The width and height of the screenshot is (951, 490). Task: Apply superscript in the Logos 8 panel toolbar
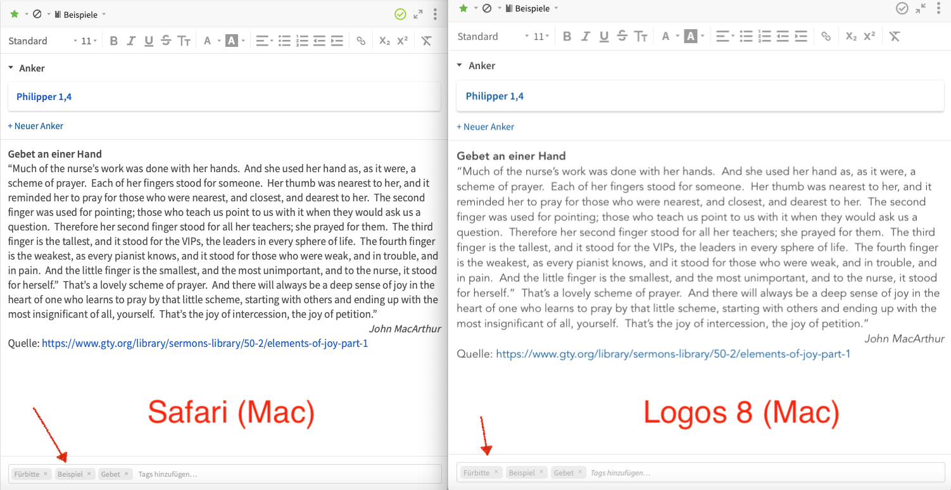[x=869, y=36]
